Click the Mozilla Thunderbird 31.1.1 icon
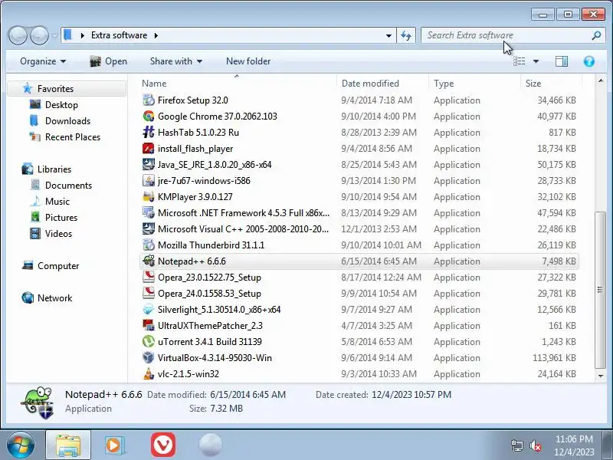The height and width of the screenshot is (460, 613). click(x=149, y=245)
